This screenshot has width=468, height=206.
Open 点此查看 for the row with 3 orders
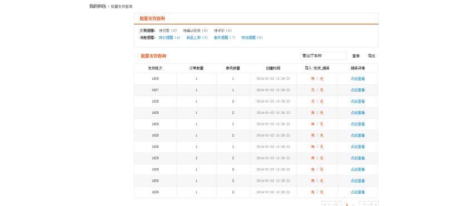tap(358, 158)
